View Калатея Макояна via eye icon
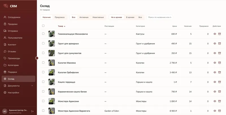 [x=215, y=63]
